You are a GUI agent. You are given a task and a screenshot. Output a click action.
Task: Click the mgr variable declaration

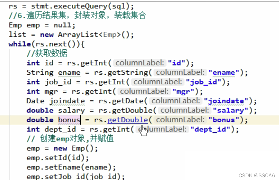click(51, 92)
